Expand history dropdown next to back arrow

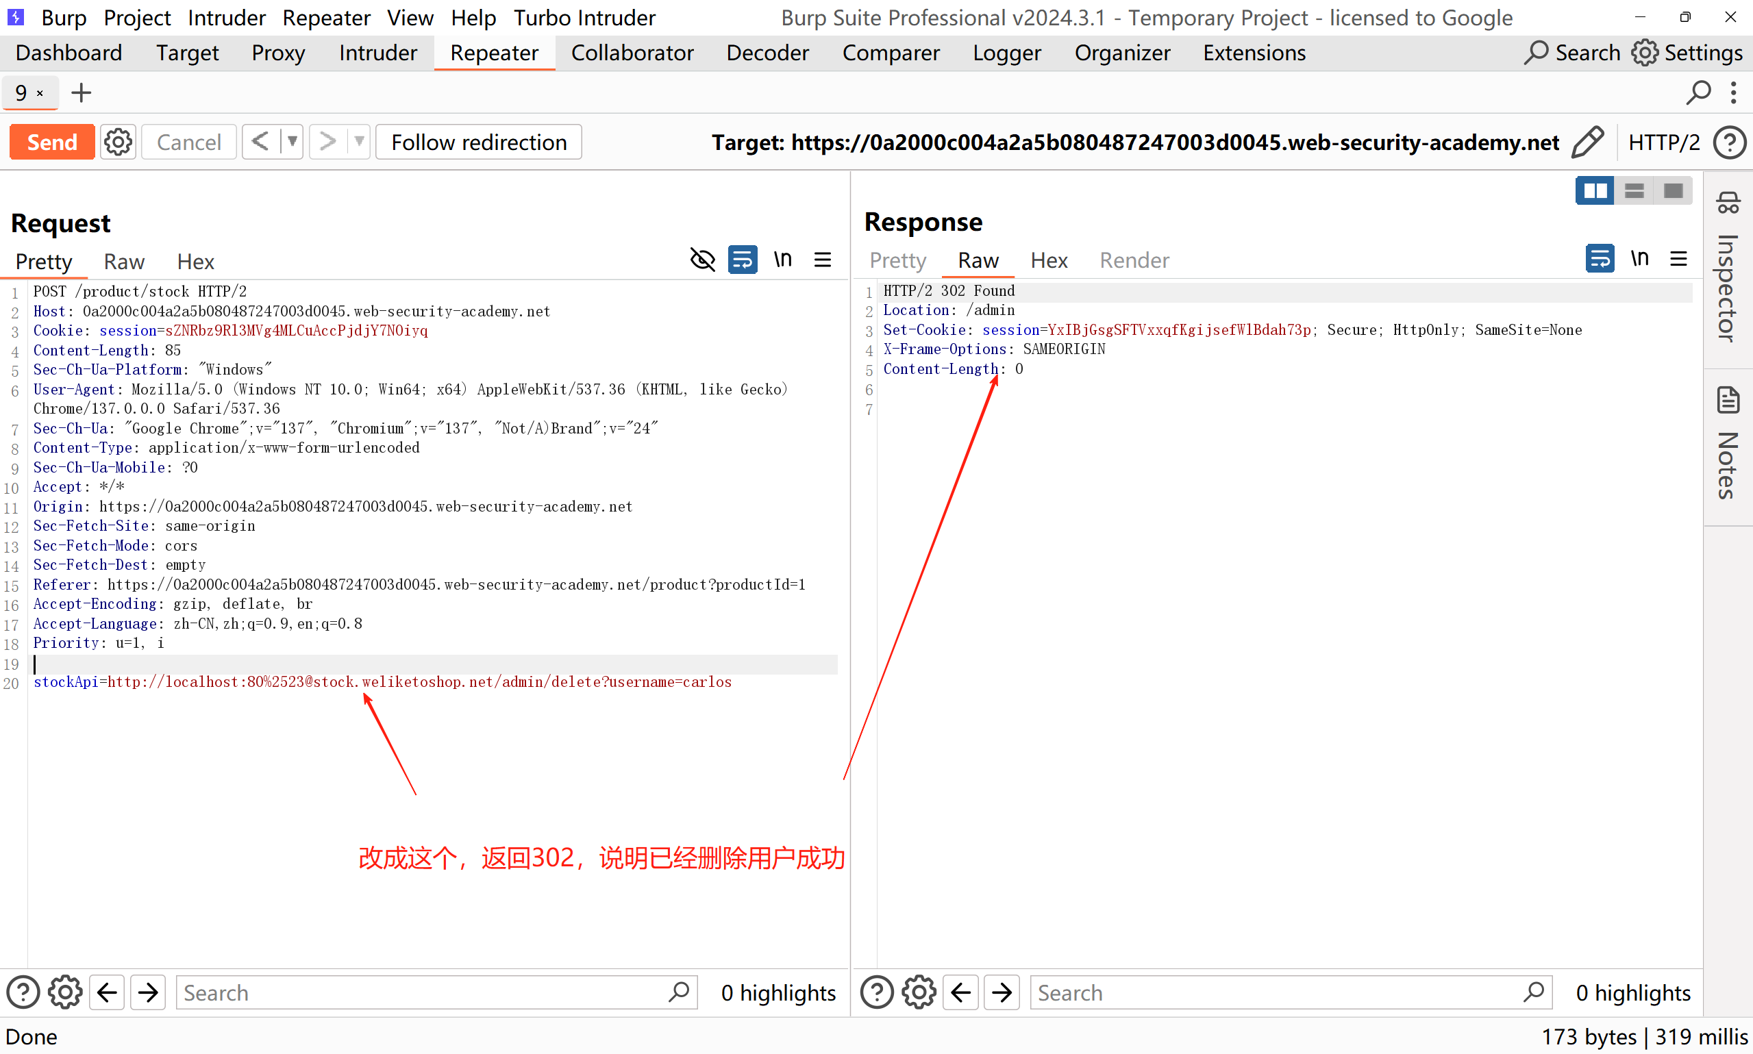(292, 142)
